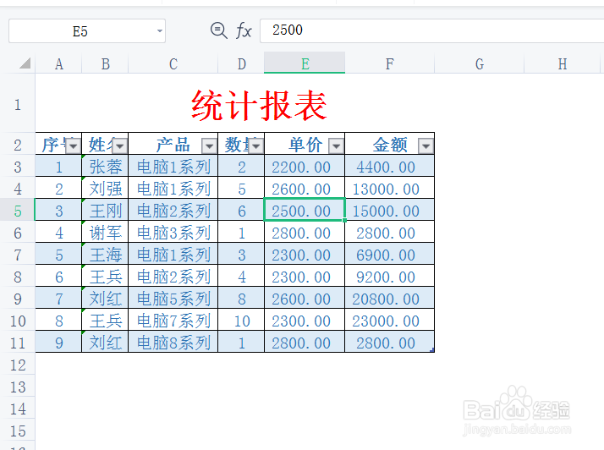Image resolution: width=604 pixels, height=450 pixels.
Task: Click the Name Box showing E5
Action: 87,30
